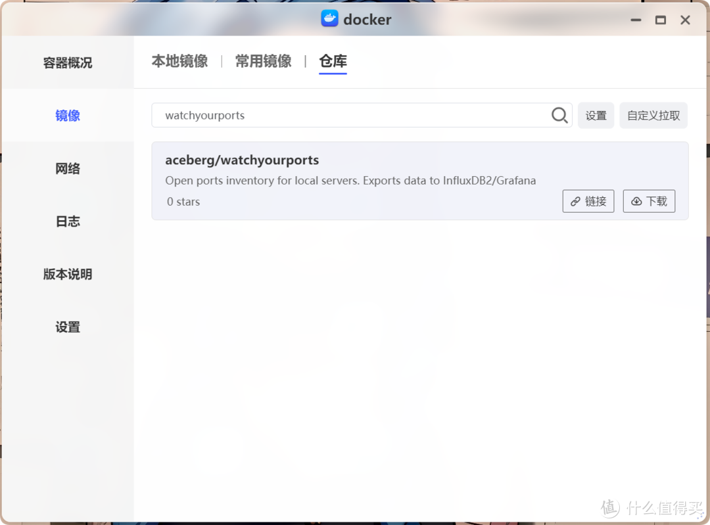710x525 pixels.
Task: Open the 日志 section in the sidebar
Action: [x=68, y=221]
